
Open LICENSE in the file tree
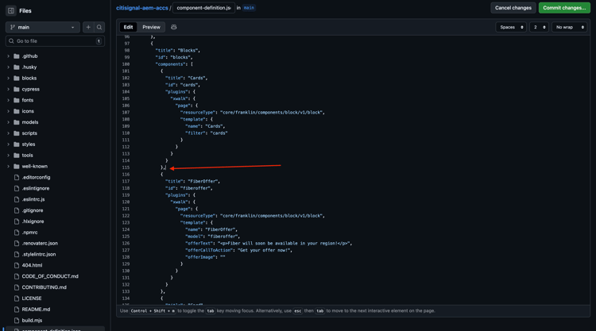32,298
